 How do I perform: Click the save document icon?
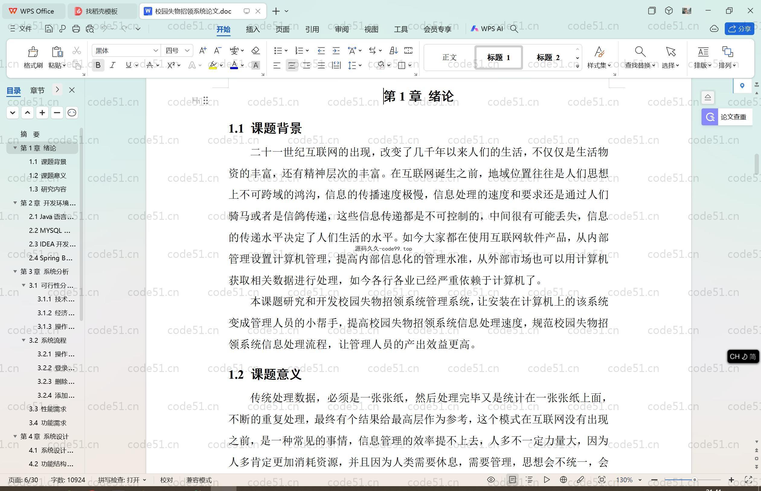click(48, 29)
